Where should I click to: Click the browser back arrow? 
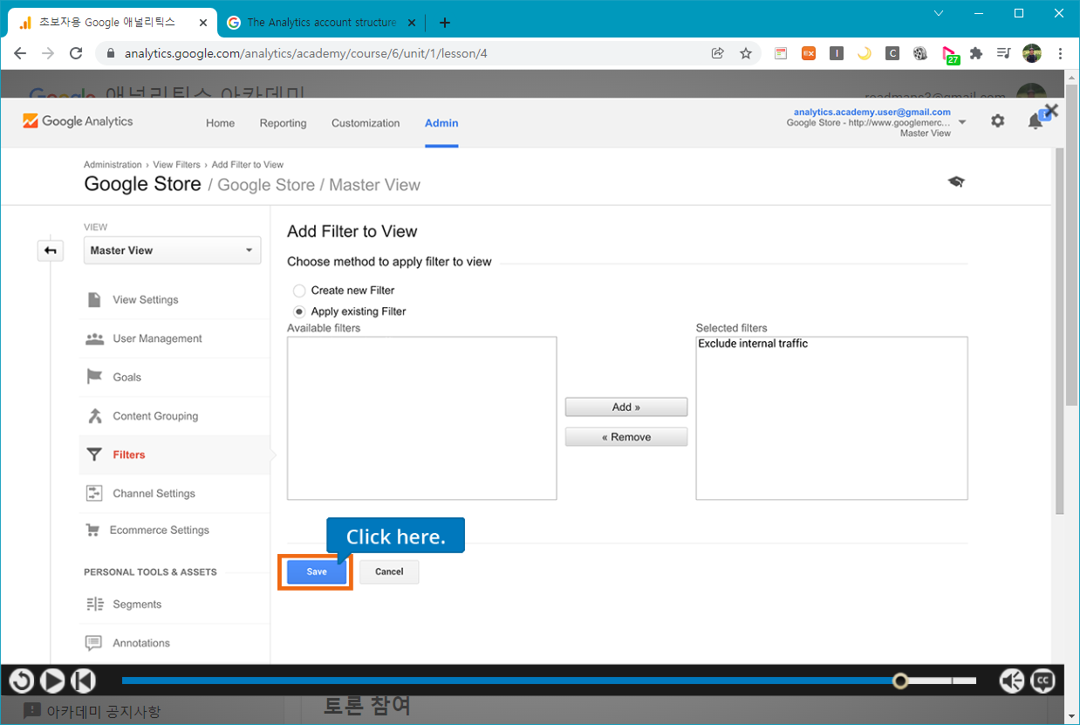[x=20, y=53]
